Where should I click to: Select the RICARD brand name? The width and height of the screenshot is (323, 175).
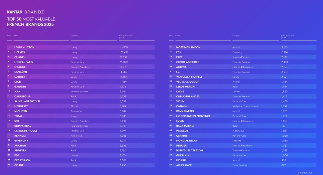coord(181,160)
